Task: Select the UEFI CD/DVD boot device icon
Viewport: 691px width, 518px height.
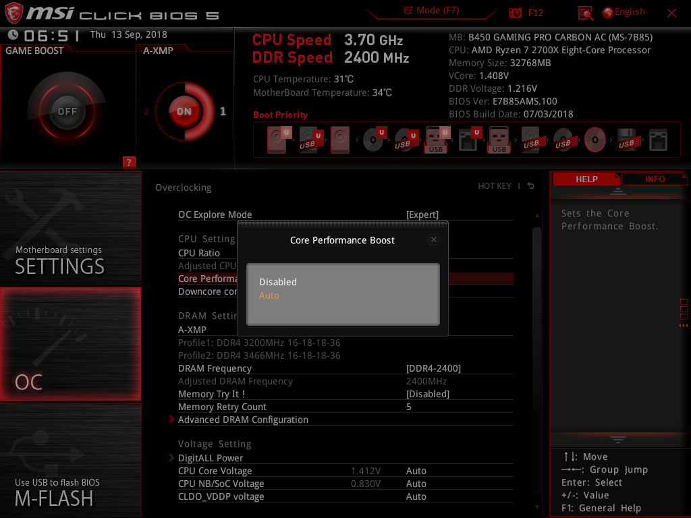Action: 374,140
